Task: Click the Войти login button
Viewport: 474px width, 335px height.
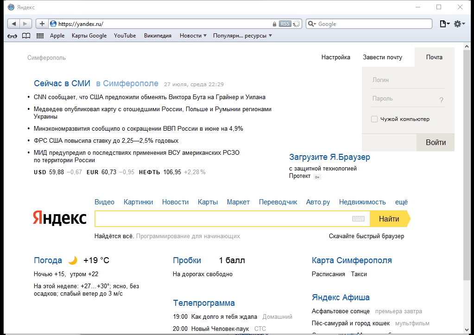Action: [435, 142]
